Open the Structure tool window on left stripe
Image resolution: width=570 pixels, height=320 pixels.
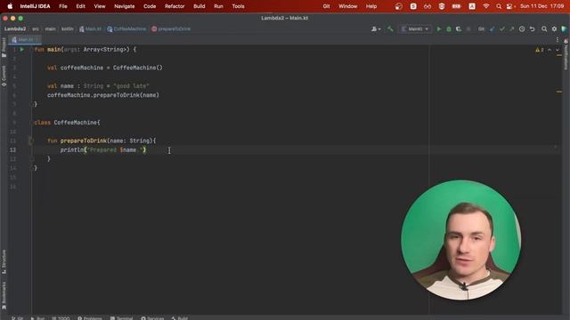pyautogui.click(x=4, y=261)
